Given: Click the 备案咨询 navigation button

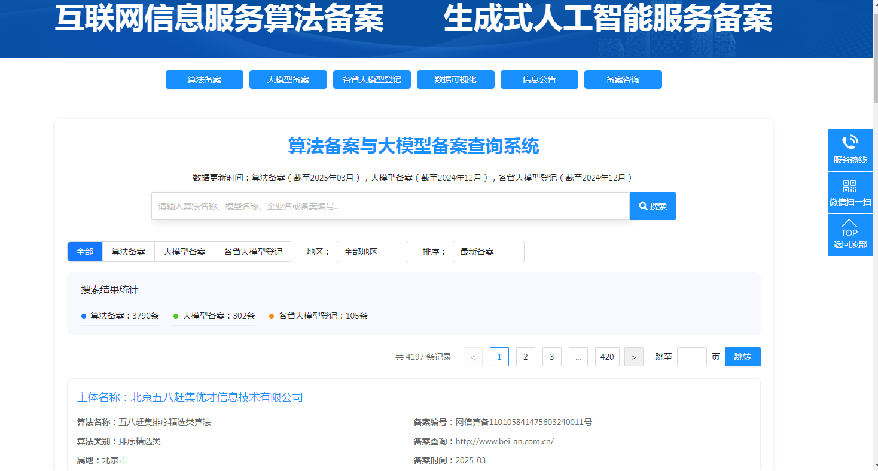Looking at the screenshot, I should [x=623, y=79].
